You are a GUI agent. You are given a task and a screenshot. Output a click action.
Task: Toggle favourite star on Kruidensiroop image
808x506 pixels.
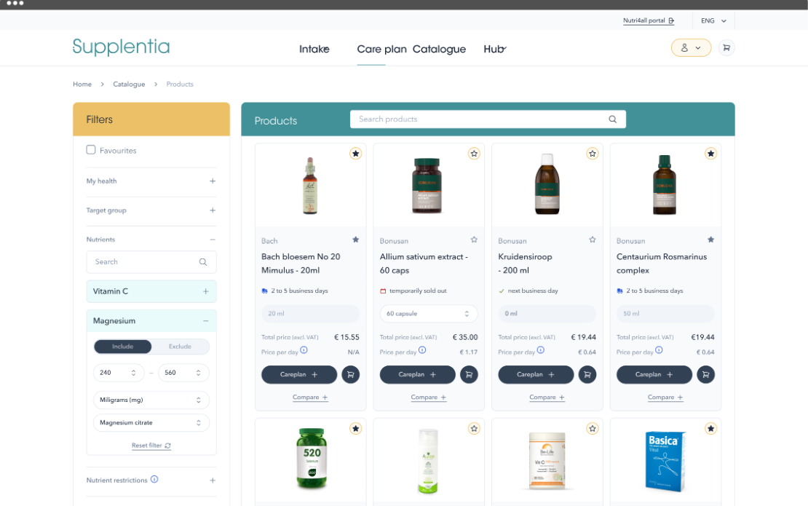tap(593, 154)
